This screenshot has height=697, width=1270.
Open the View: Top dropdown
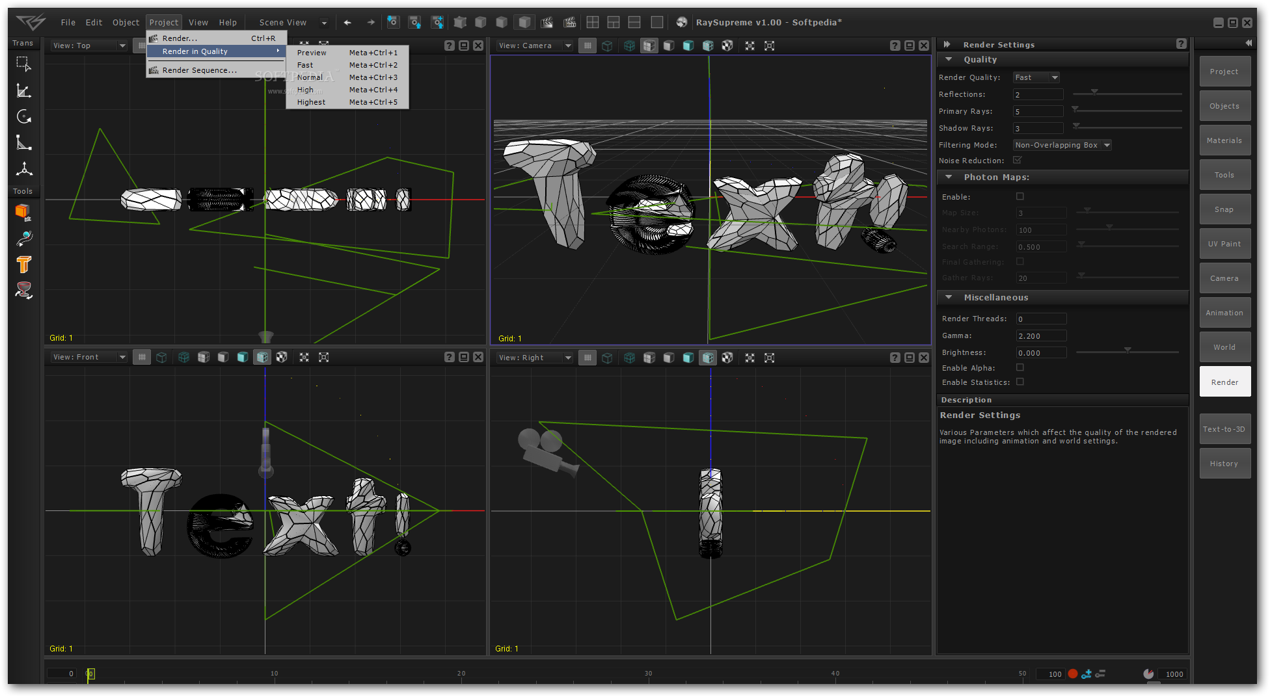[89, 46]
